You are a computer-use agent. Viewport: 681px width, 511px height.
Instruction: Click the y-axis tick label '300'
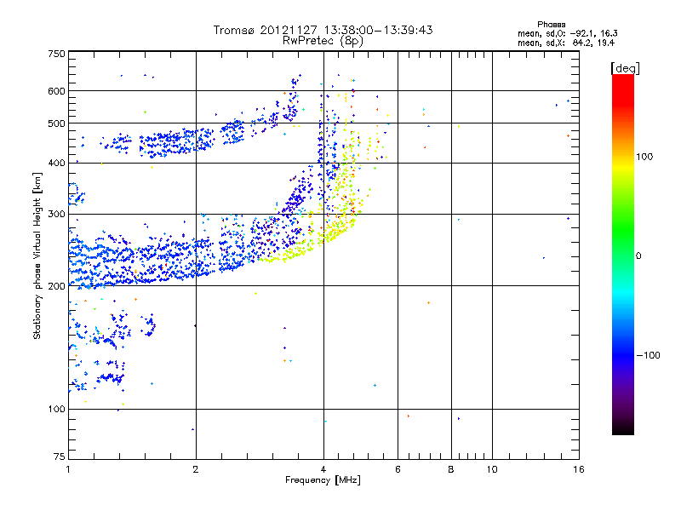click(56, 215)
